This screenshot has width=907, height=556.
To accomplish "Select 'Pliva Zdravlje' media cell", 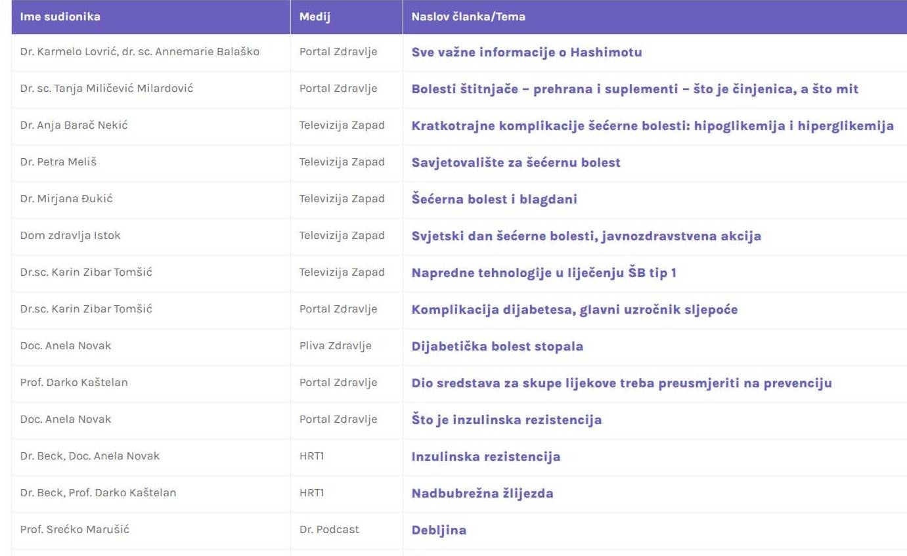I will click(x=335, y=347).
